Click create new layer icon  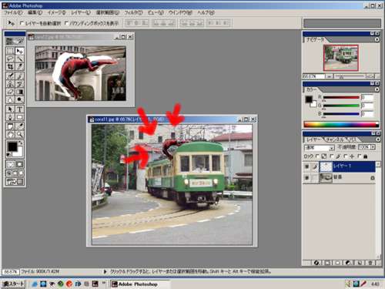360,263
